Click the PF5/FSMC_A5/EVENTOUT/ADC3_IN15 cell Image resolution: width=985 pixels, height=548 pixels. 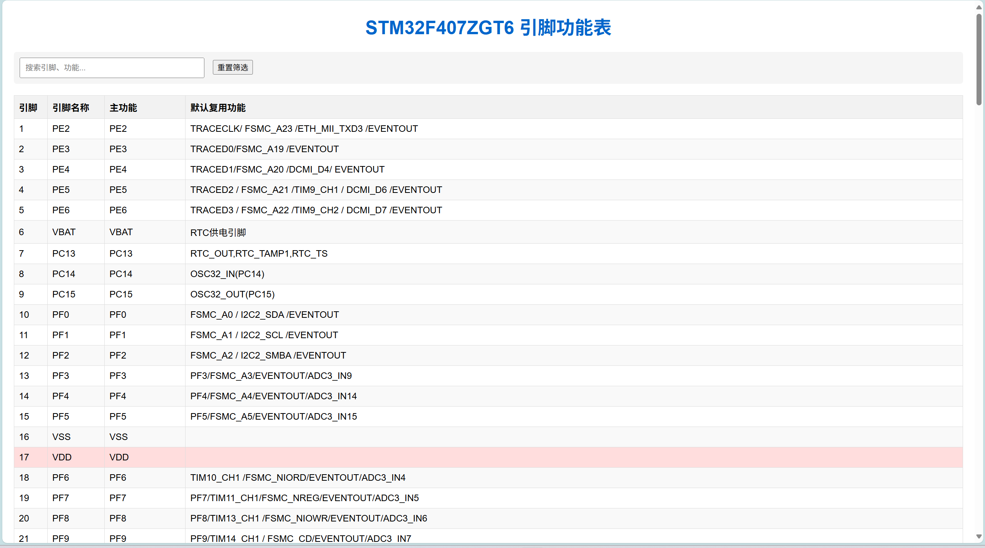[x=574, y=417]
